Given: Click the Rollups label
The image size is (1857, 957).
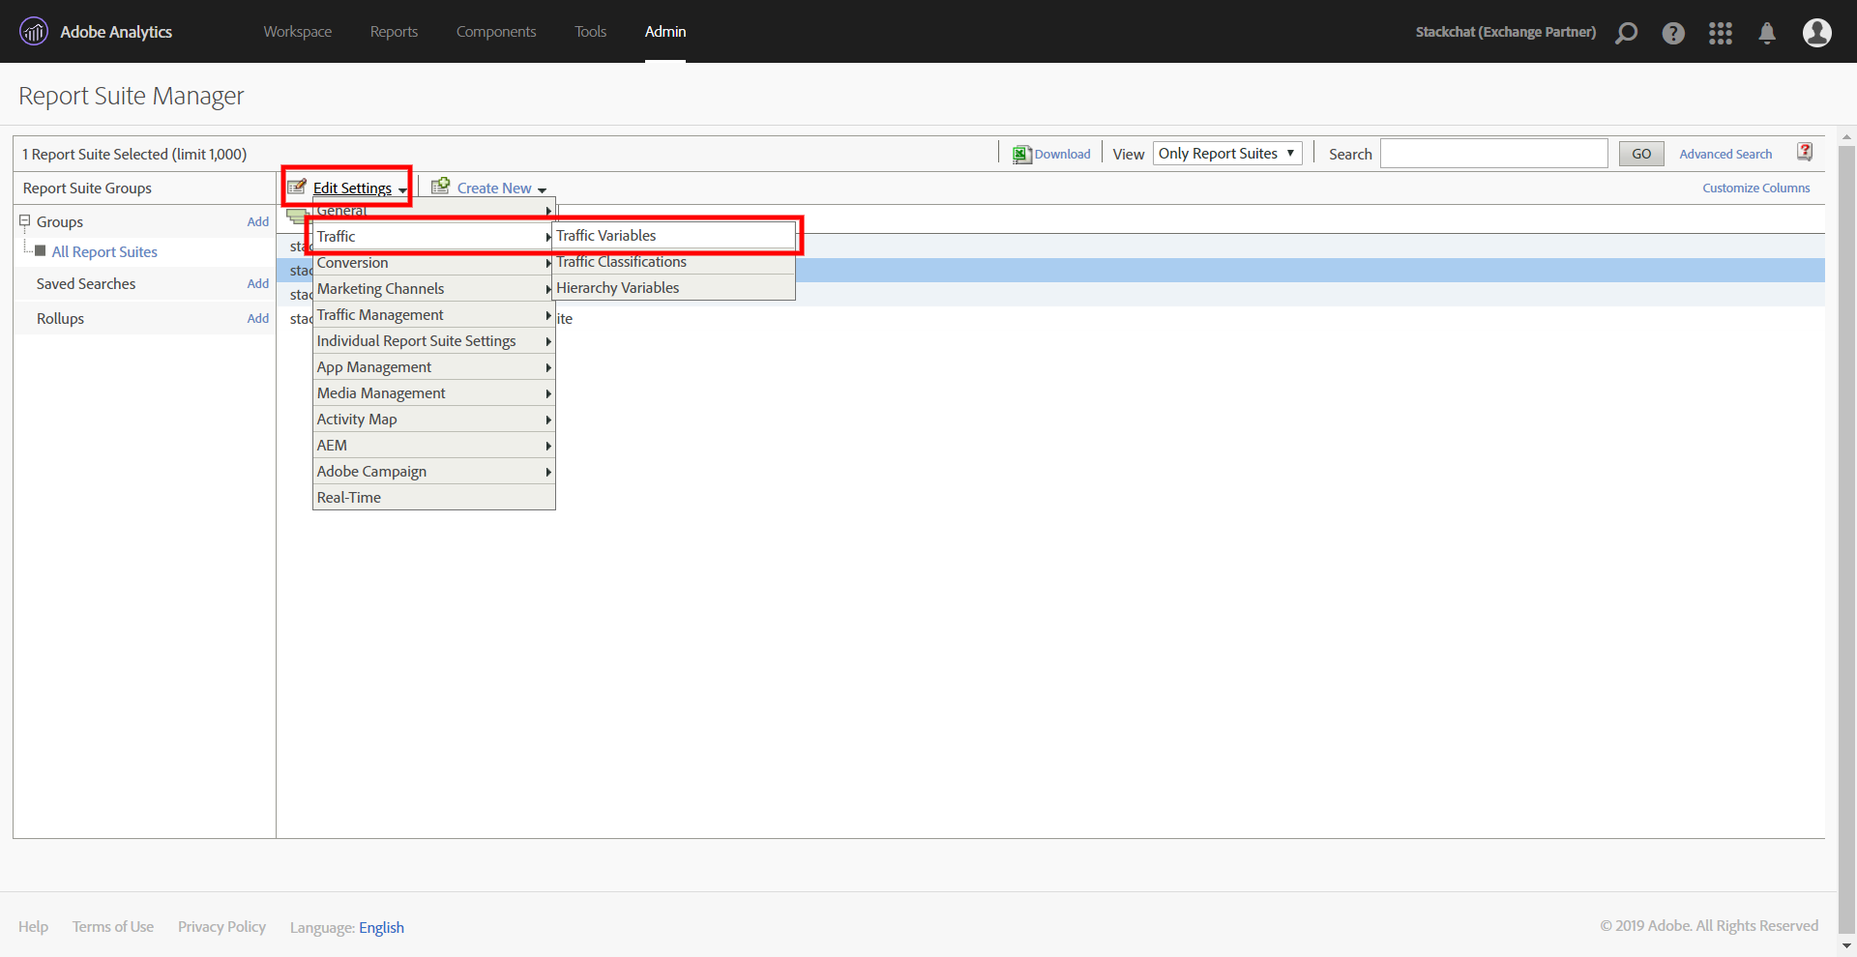Looking at the screenshot, I should pos(60,319).
